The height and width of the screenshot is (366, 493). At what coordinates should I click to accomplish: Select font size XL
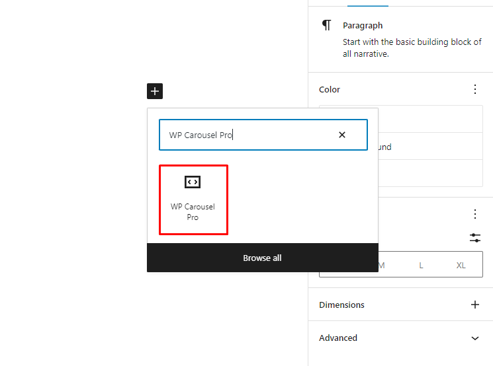[461, 265]
